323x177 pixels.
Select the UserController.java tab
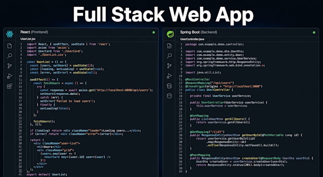[x=192, y=39]
